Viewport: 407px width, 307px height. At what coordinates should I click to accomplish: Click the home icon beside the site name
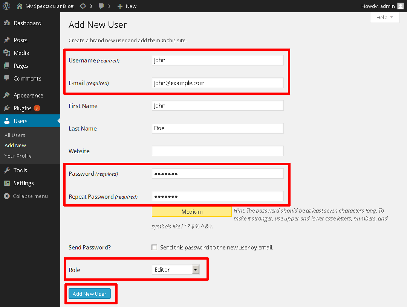(x=20, y=6)
